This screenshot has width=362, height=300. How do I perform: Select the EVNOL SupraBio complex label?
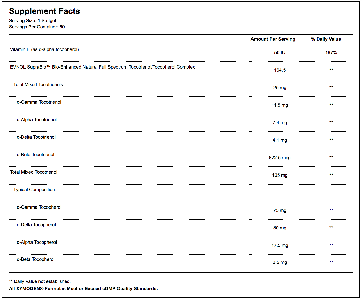(102, 67)
